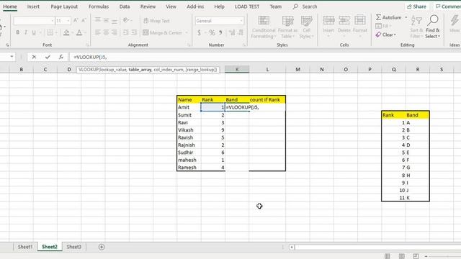Image resolution: width=461 pixels, height=259 pixels.
Task: Switch to the Data tab
Action: 125,6
